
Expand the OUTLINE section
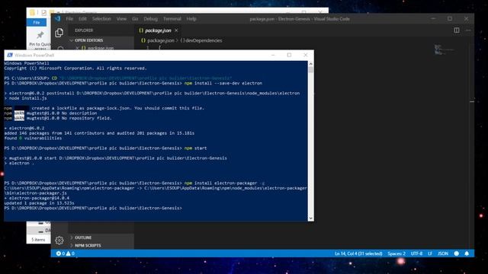pyautogui.click(x=83, y=237)
